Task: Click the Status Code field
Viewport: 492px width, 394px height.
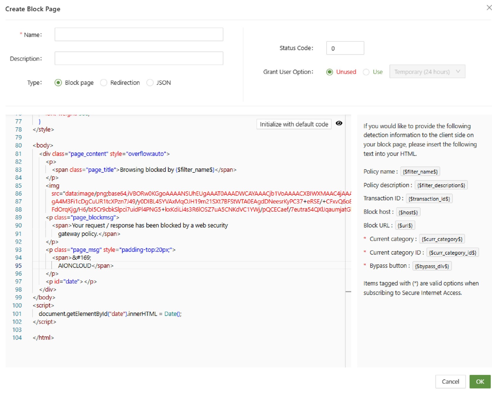Action: point(345,48)
